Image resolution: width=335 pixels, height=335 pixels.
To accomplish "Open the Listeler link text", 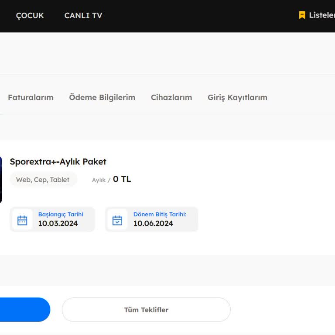I will click(321, 15).
